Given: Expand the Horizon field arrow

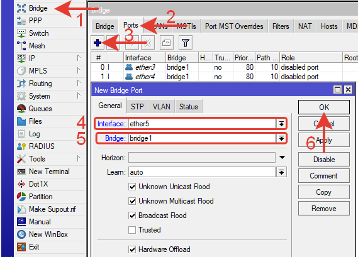Looking at the screenshot, I should click(282, 157).
